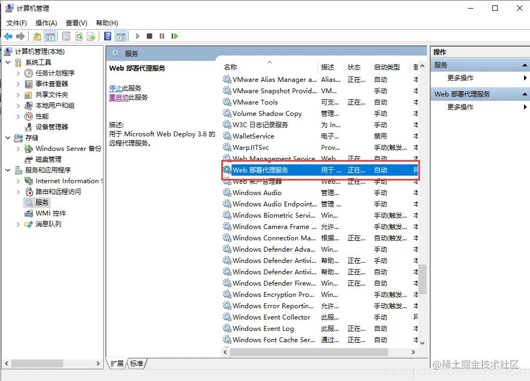
Task: Toggle the show/hide console tree icon
Action: pyautogui.click(x=50, y=36)
